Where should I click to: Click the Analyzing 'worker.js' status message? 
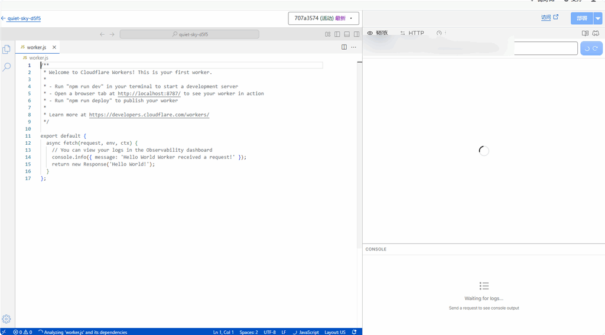coord(83,332)
